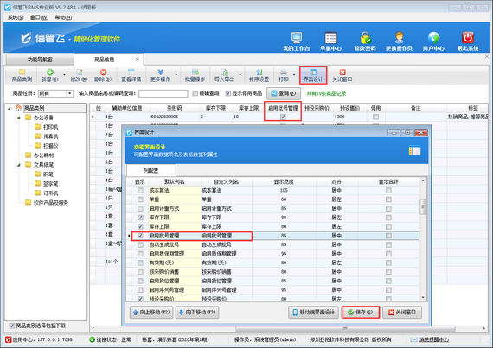
Task: Switch to 功能导航窗 tab
Action: pyautogui.click(x=40, y=60)
